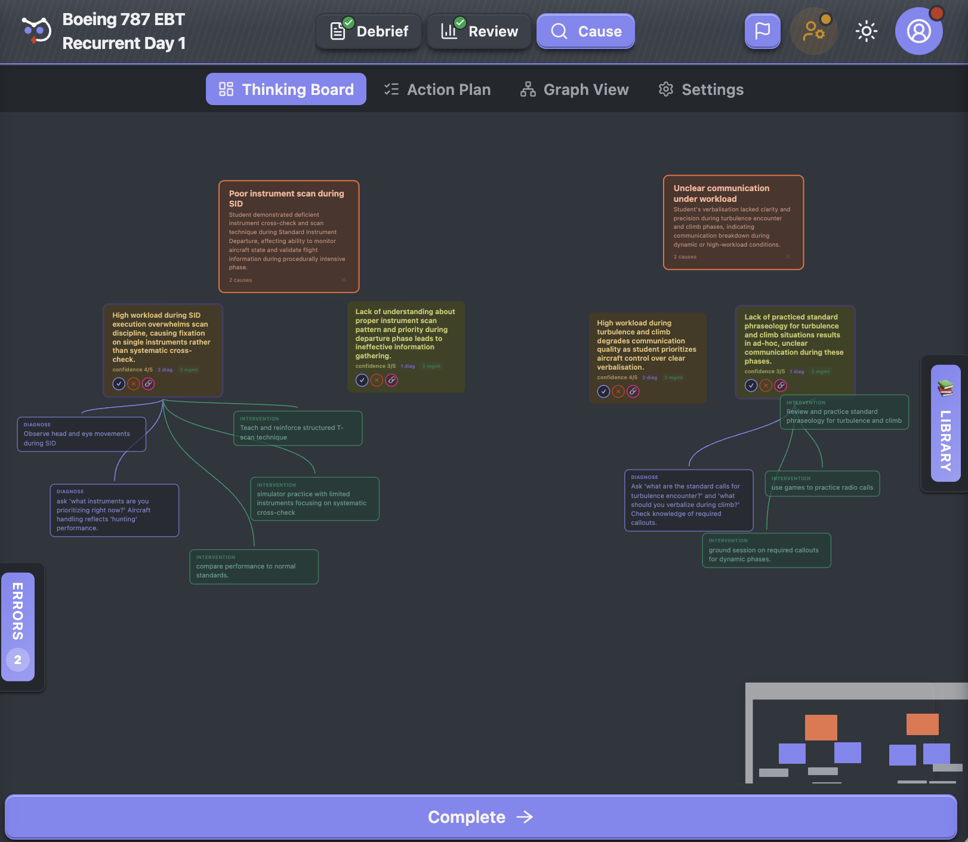Image resolution: width=968 pixels, height=842 pixels.
Task: Click 'confidence 4/5' on High workload turbulence card
Action: [617, 377]
